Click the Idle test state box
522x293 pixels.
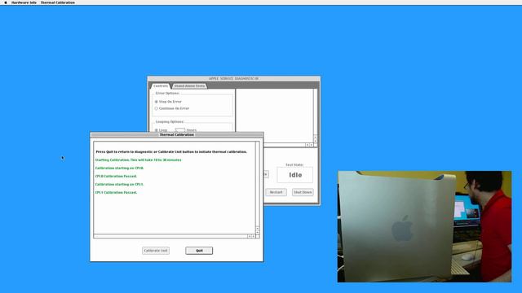click(x=295, y=175)
